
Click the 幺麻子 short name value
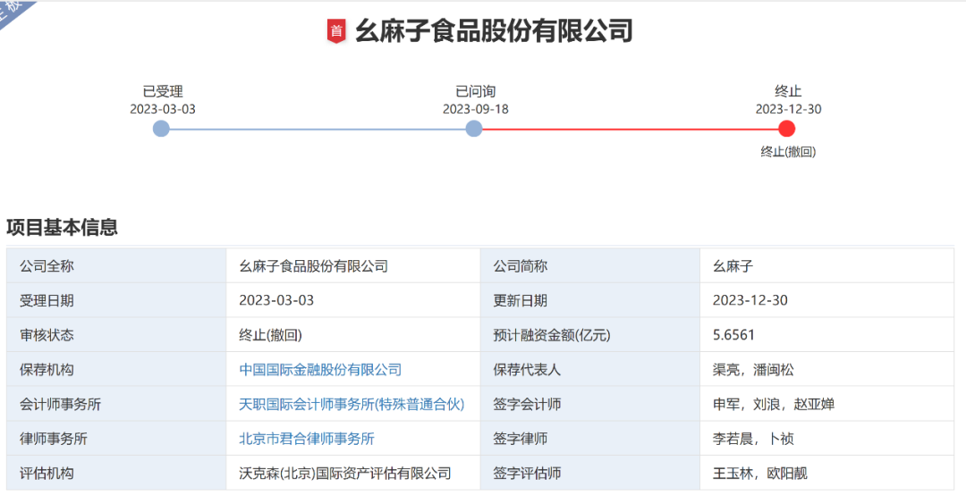(733, 266)
